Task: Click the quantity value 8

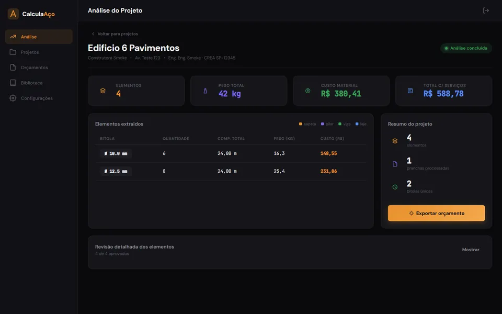Action: point(164,171)
